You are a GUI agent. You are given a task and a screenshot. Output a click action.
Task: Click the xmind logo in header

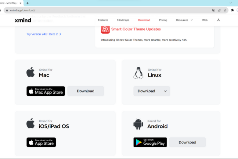23,20
